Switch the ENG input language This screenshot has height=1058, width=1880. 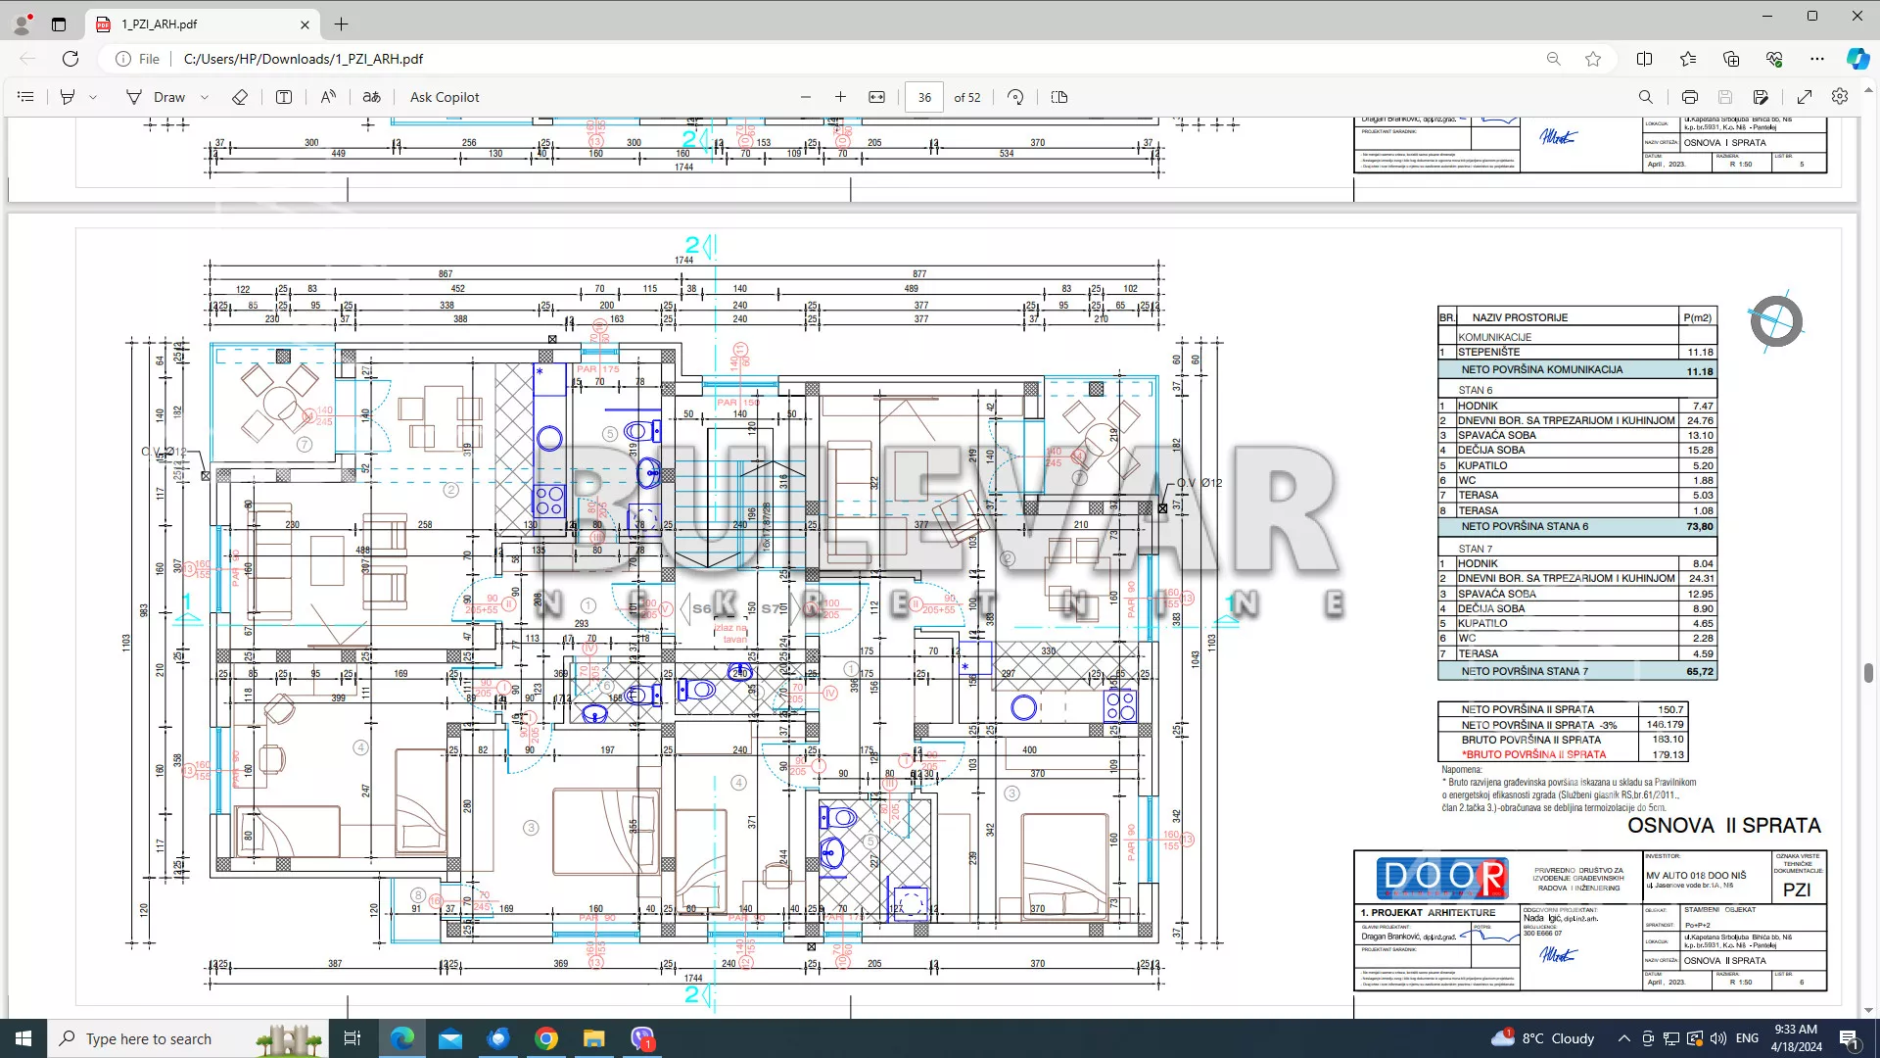point(1747,1038)
